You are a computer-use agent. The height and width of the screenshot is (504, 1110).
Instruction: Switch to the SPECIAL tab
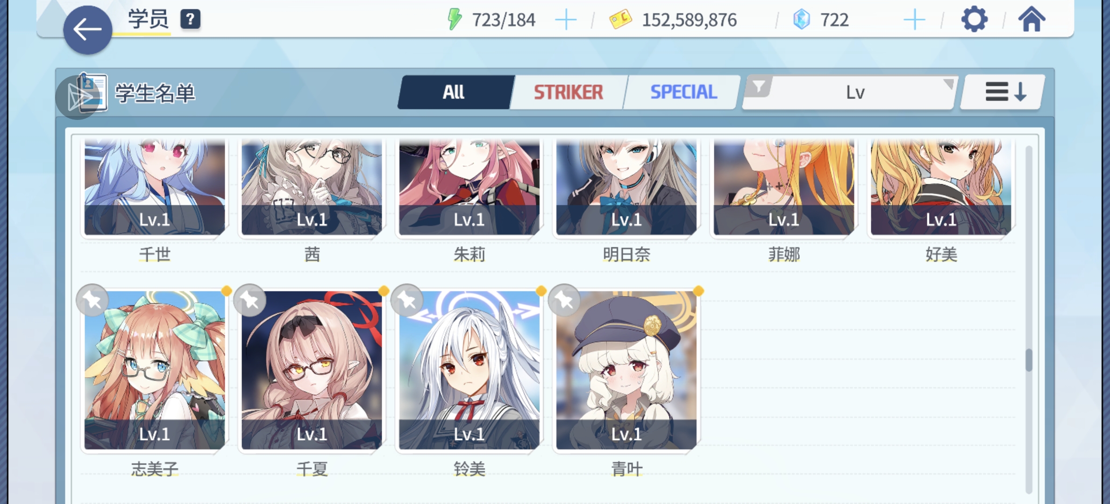pyautogui.click(x=683, y=92)
